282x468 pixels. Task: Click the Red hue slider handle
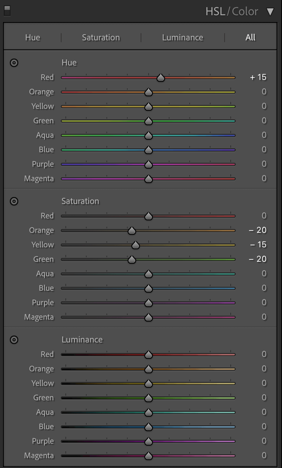161,78
